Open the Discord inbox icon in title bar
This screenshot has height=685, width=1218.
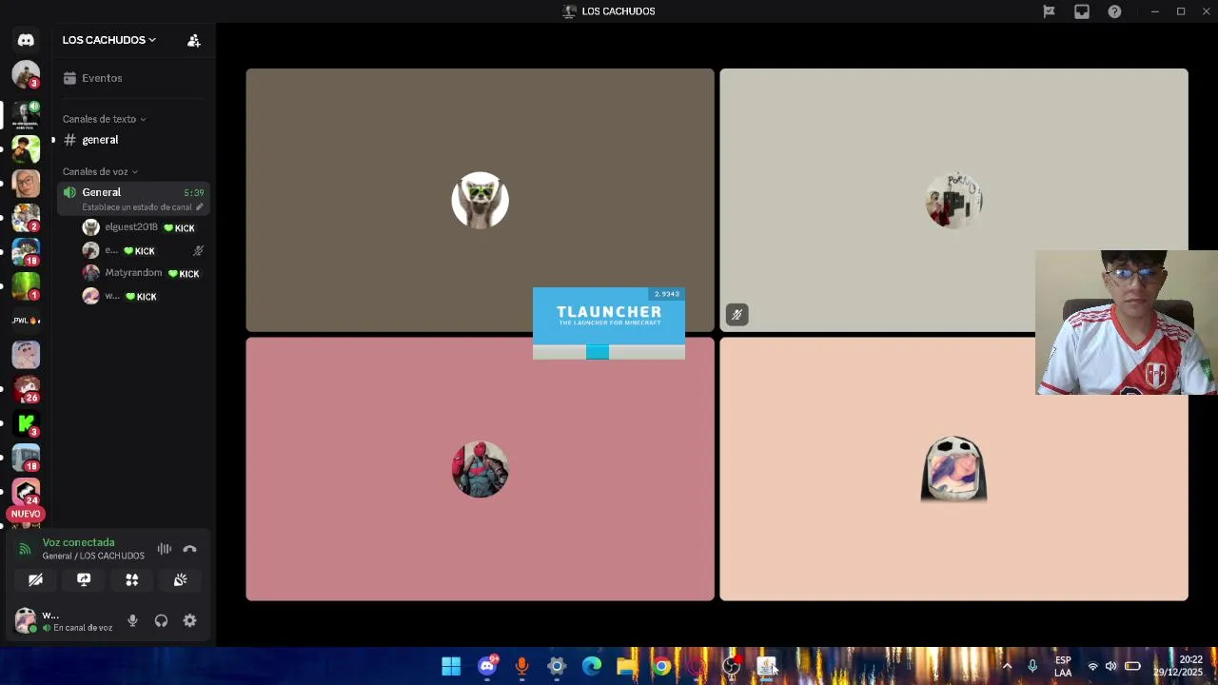[x=1082, y=11]
